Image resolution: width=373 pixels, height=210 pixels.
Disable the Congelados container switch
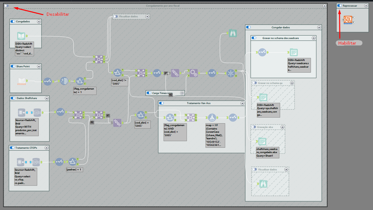[13, 21]
